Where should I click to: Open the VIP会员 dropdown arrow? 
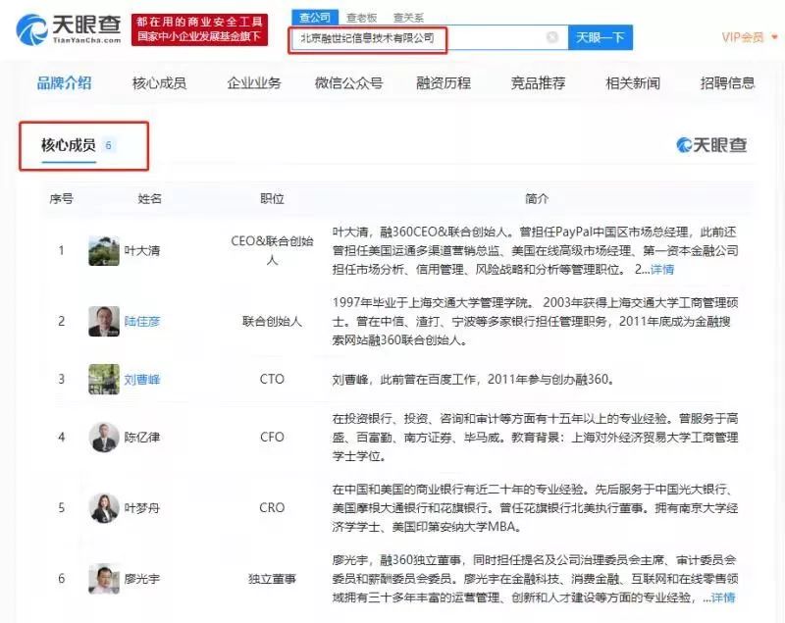click(x=774, y=37)
